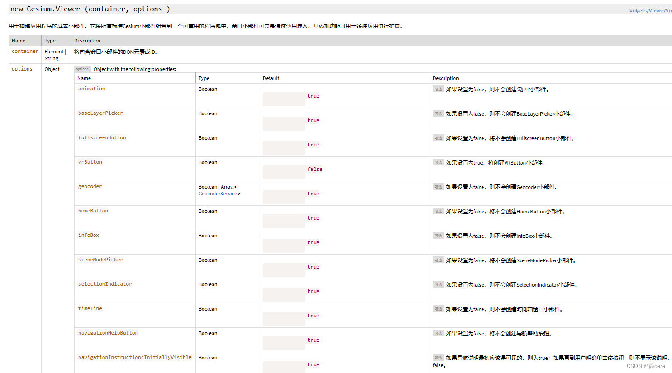The height and width of the screenshot is (373, 672).
Task: Click the description mentioning the HomeButton widget
Action: [x=506, y=212]
